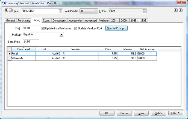The image size is (188, 119).
Task: Select the Retail price level cell
Action: tap(23, 54)
